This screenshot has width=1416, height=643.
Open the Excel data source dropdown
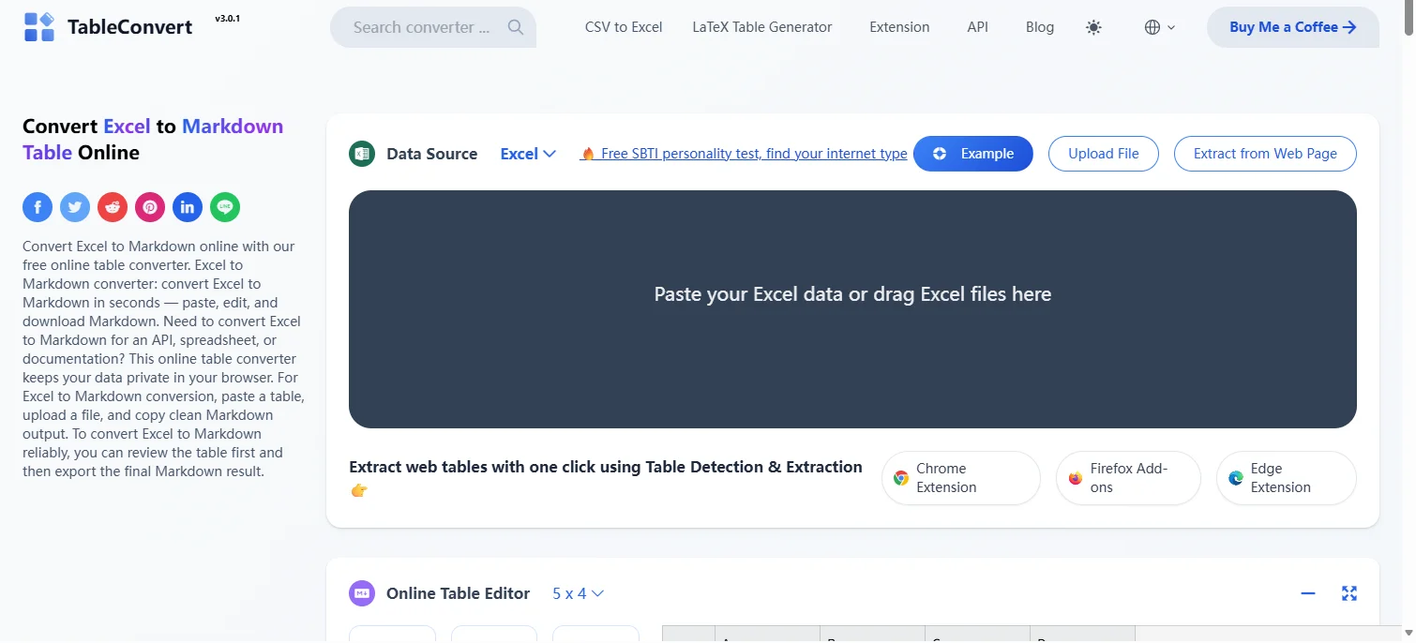527,153
